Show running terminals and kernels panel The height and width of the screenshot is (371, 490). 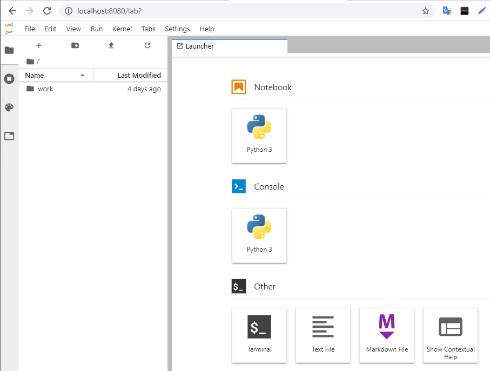click(9, 79)
